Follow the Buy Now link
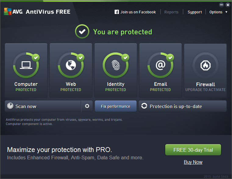This screenshot has height=179, width=232. point(193,162)
